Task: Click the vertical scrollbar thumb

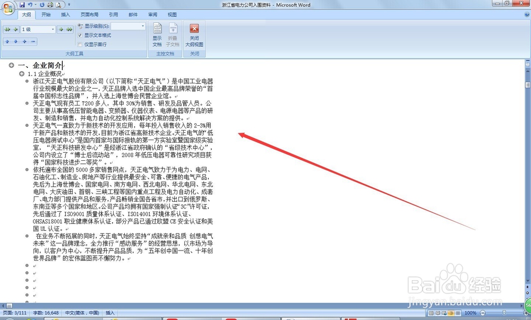Action: pyautogui.click(x=528, y=84)
